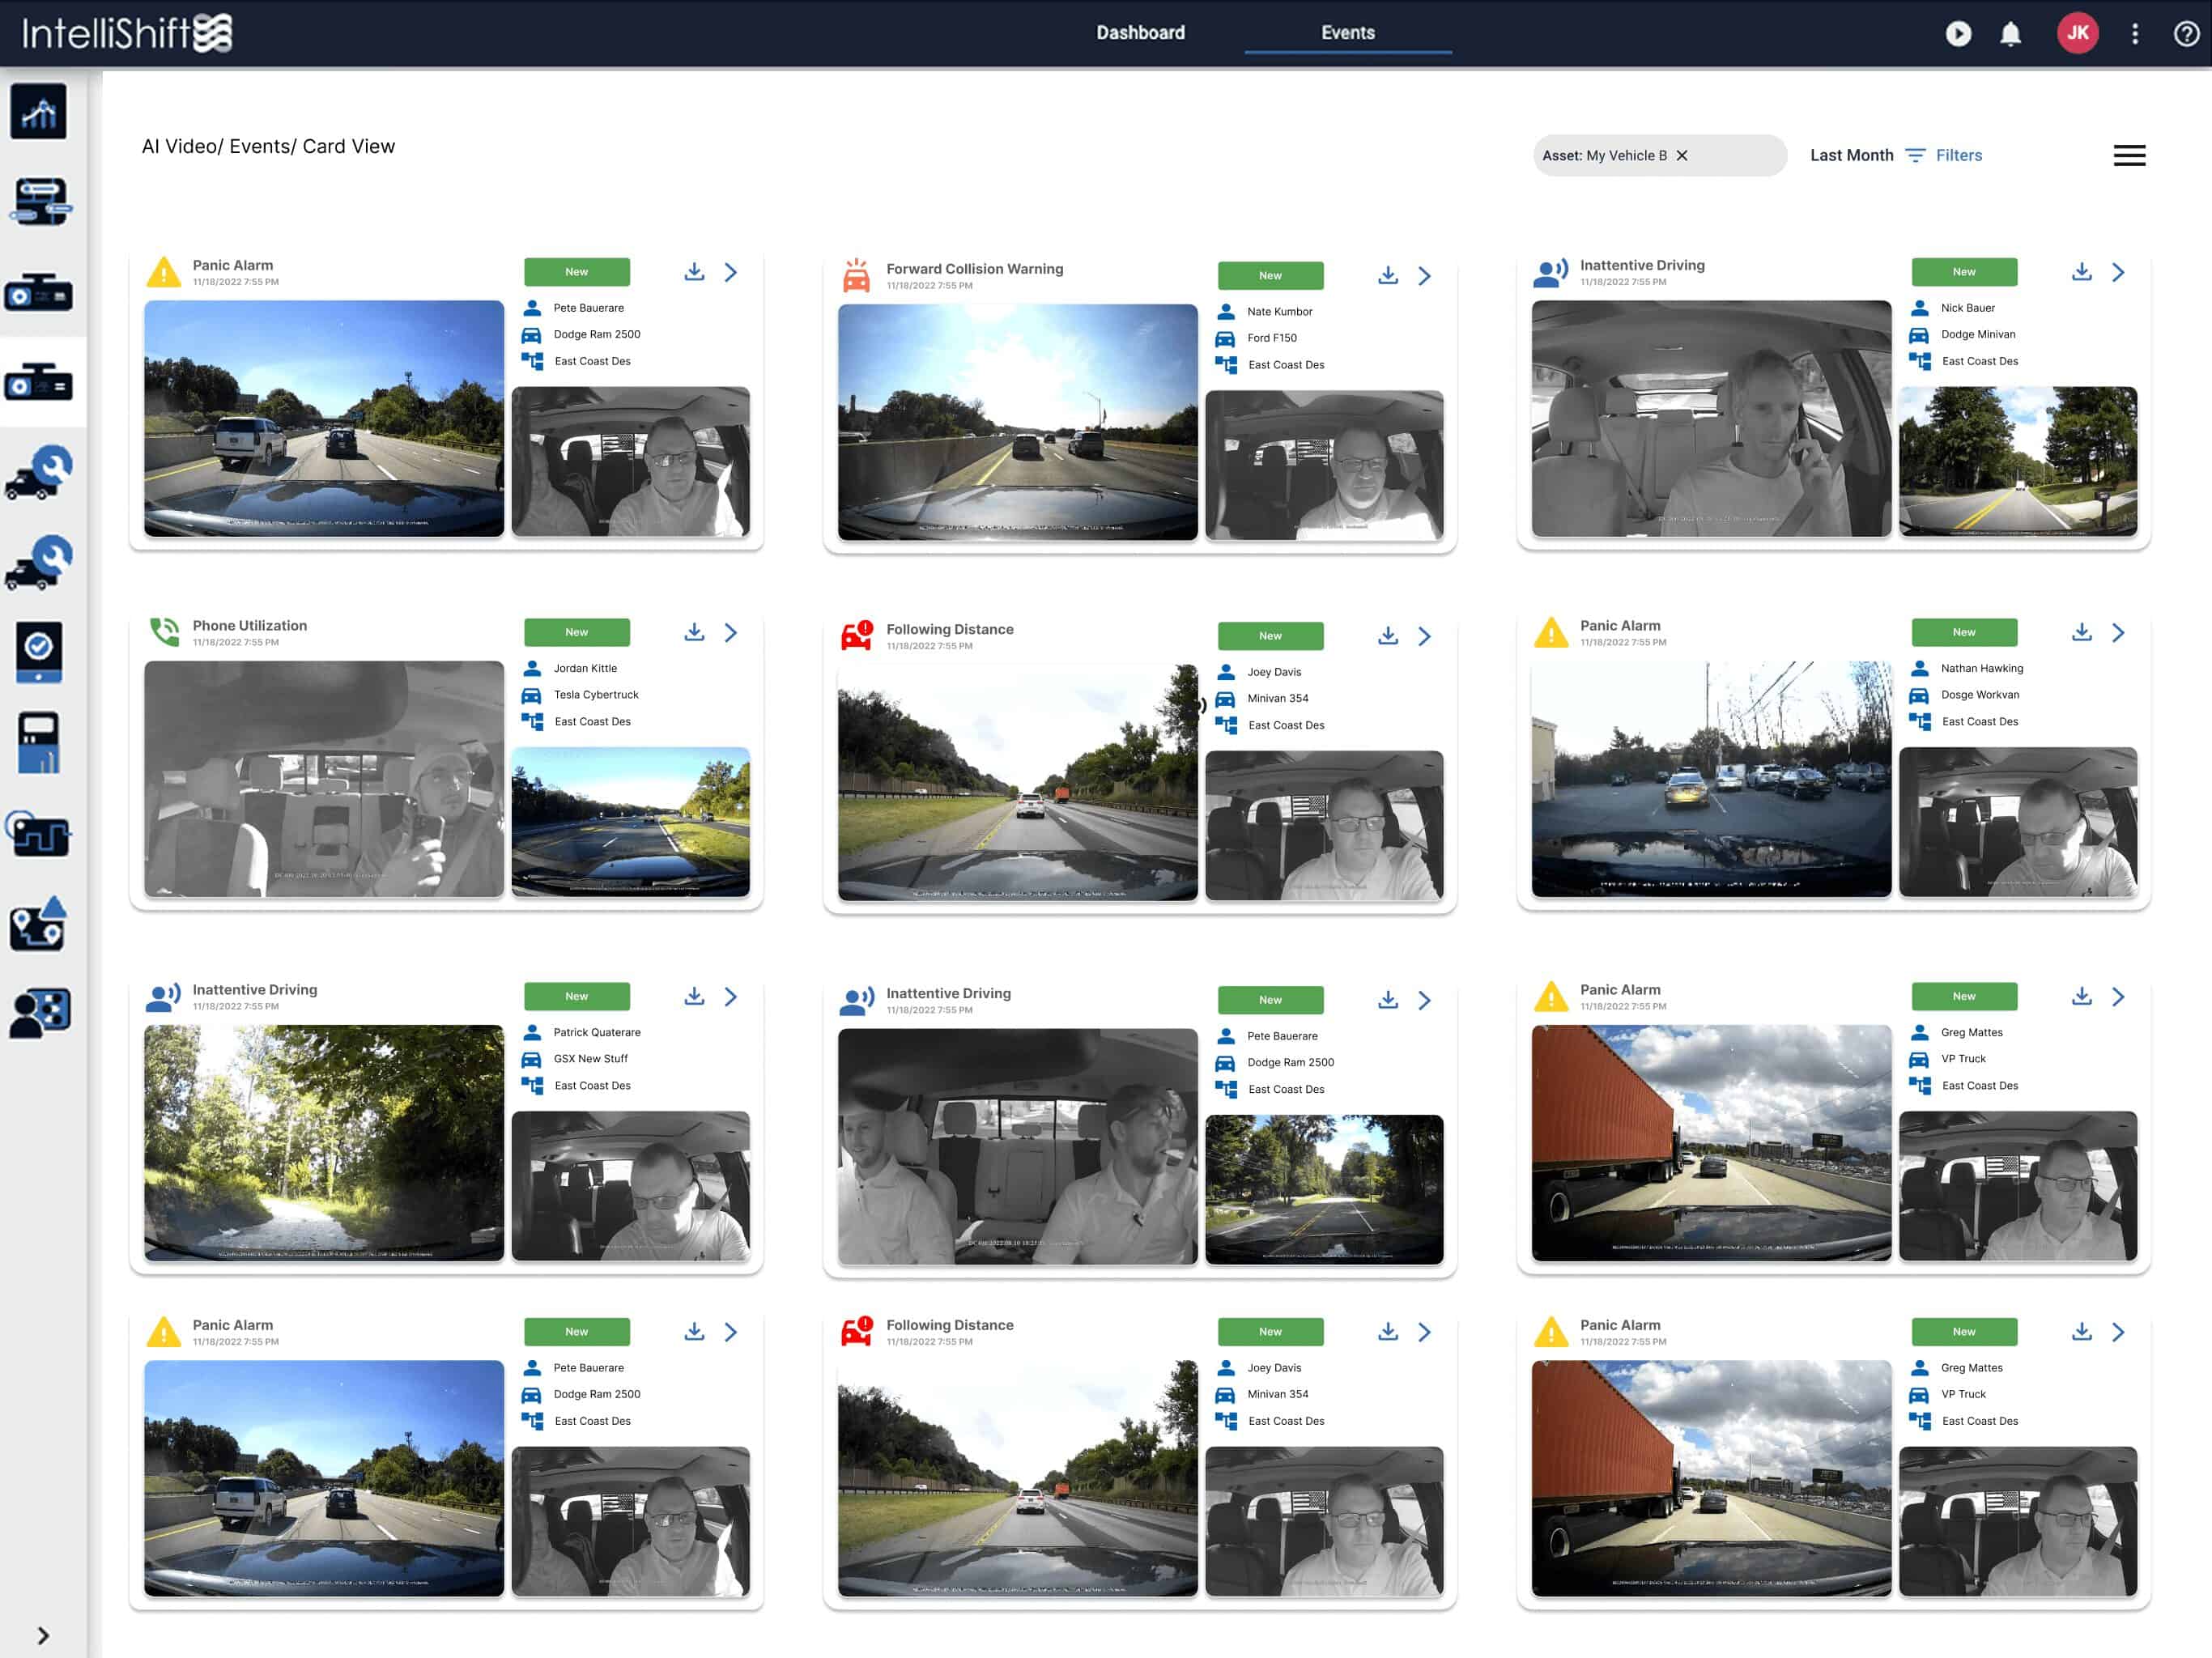Expand the Following Distance event card
The image size is (2212, 1658).
point(1427,632)
